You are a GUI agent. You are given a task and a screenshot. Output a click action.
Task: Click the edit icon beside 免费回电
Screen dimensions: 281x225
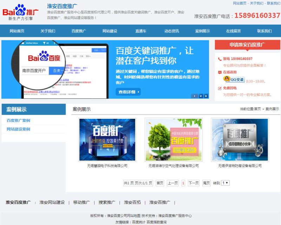click(220, 88)
